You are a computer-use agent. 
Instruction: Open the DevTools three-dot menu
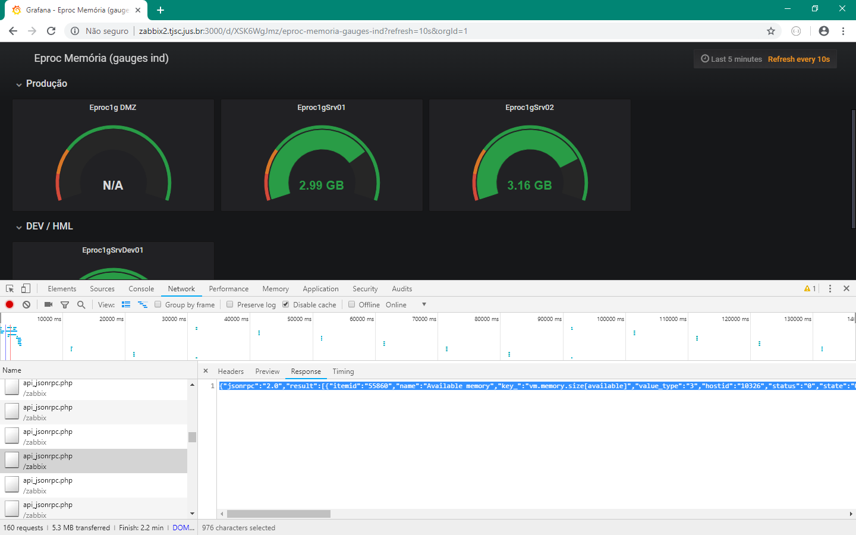point(830,288)
